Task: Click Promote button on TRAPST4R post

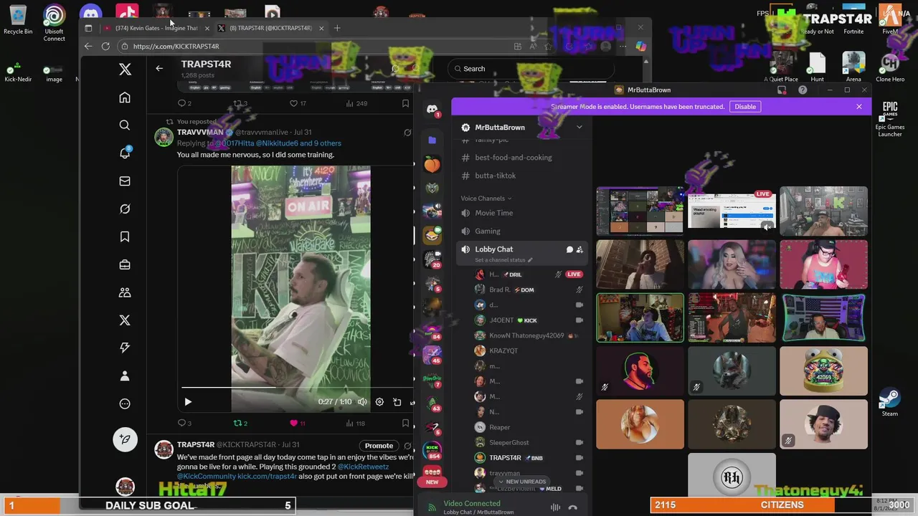Action: [x=379, y=446]
